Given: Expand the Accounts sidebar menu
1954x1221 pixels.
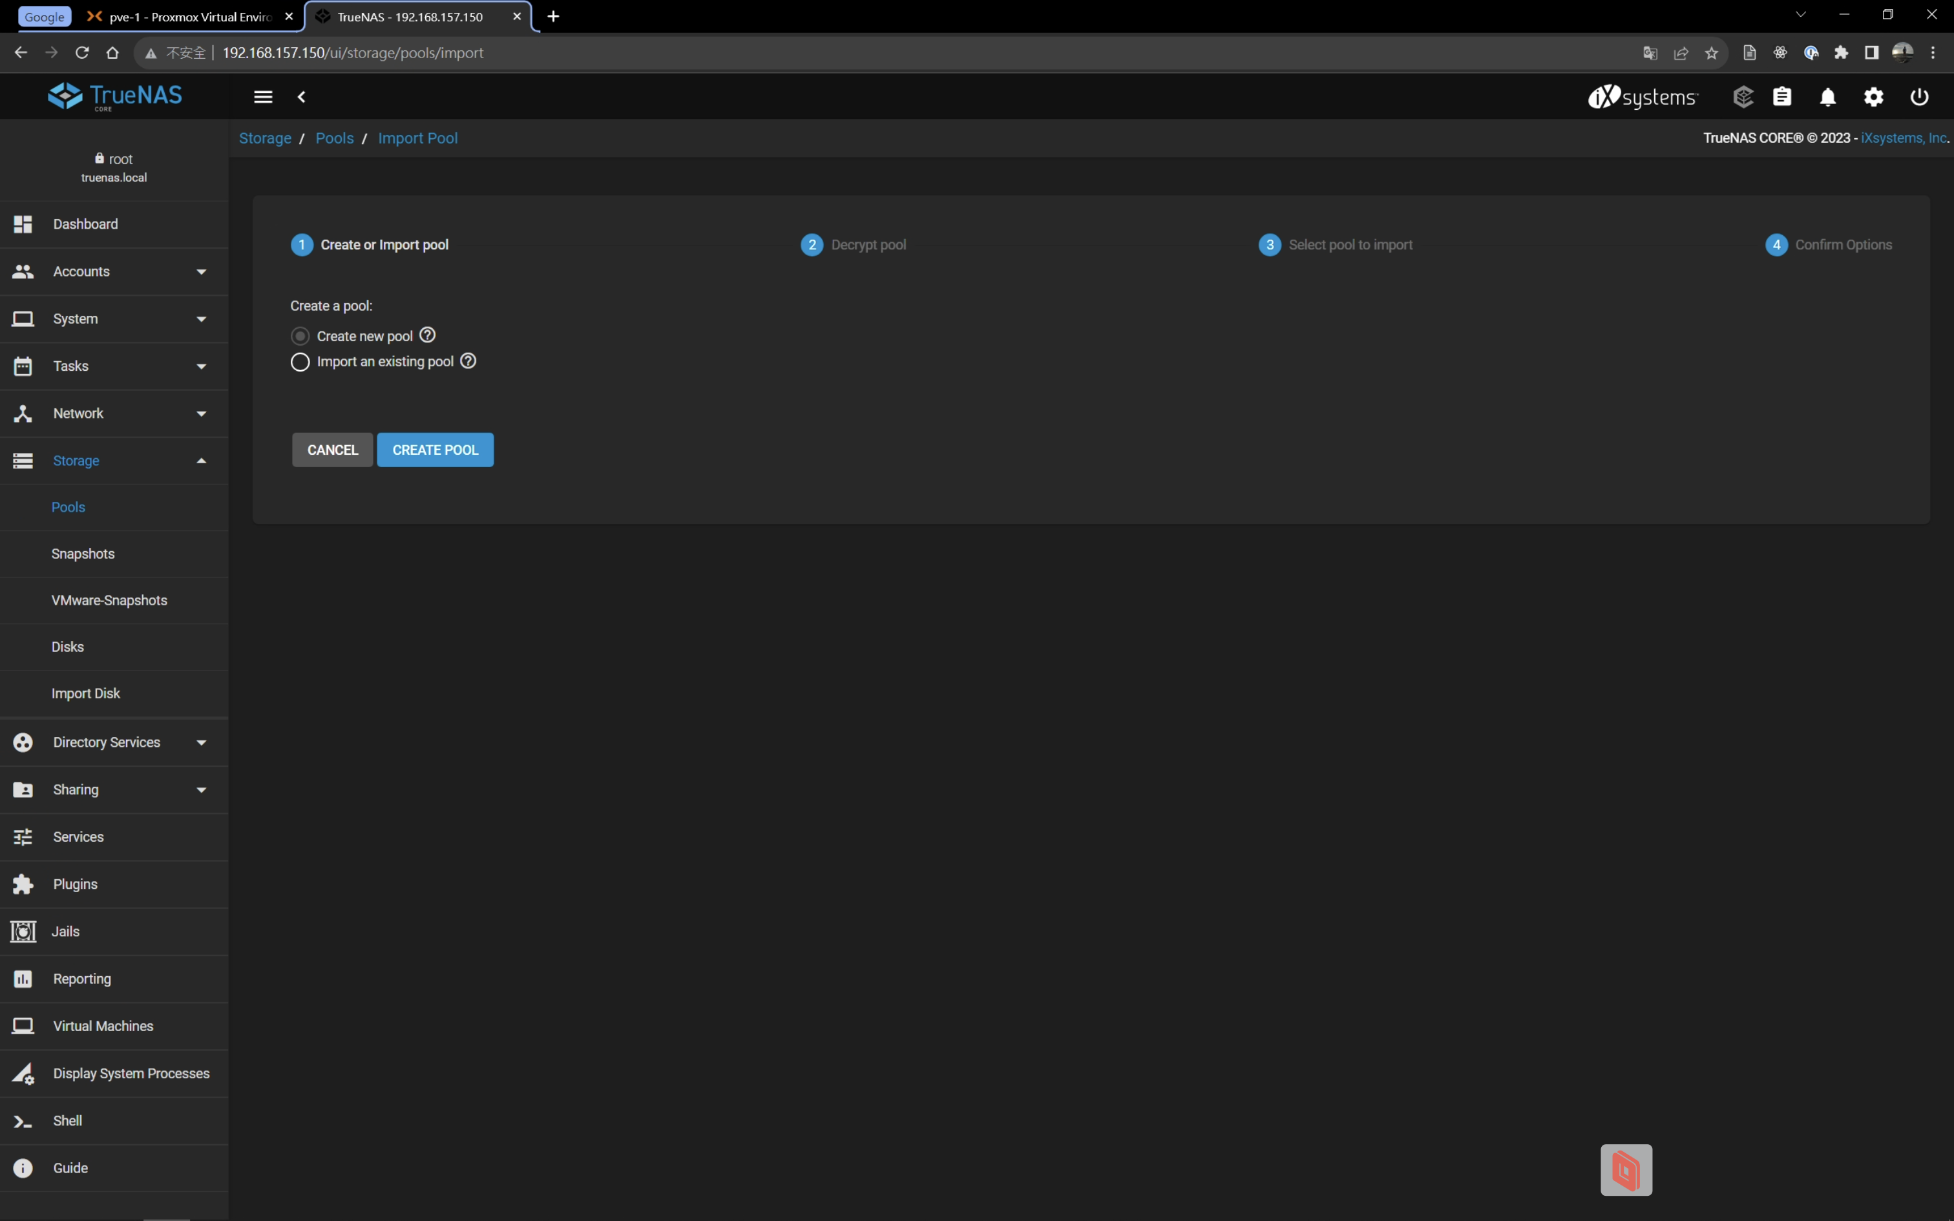Looking at the screenshot, I should [114, 271].
